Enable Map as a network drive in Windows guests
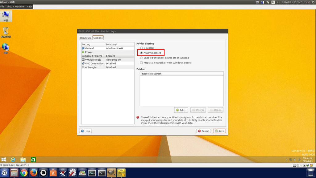The width and height of the screenshot is (316, 178). pyautogui.click(x=141, y=62)
